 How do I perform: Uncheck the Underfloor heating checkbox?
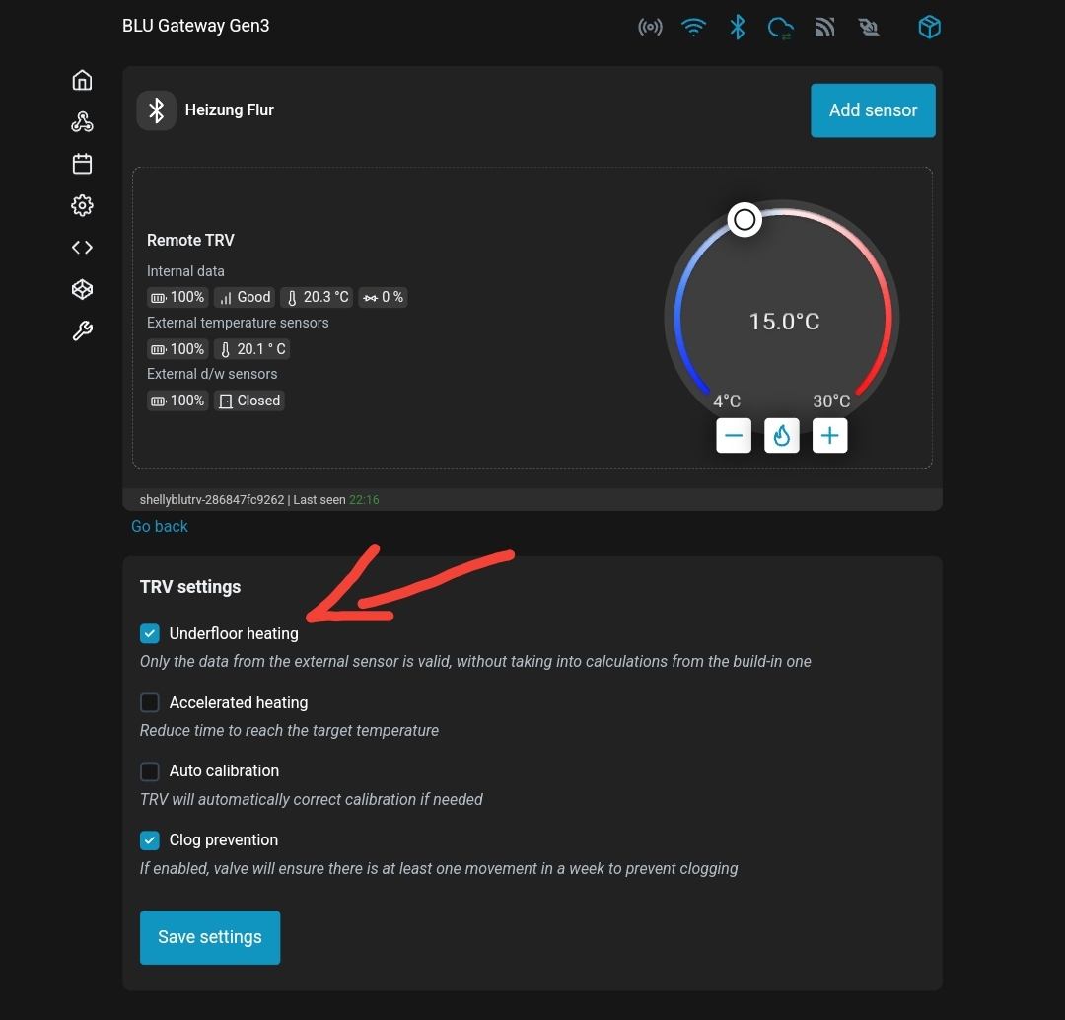point(150,633)
